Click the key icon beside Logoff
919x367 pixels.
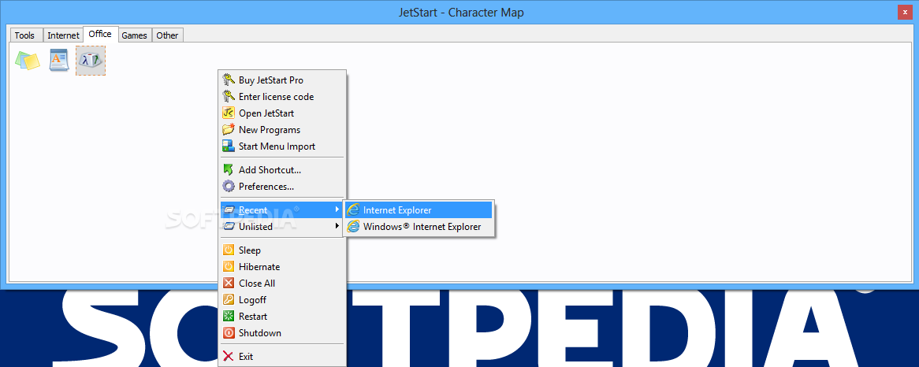[x=229, y=300]
